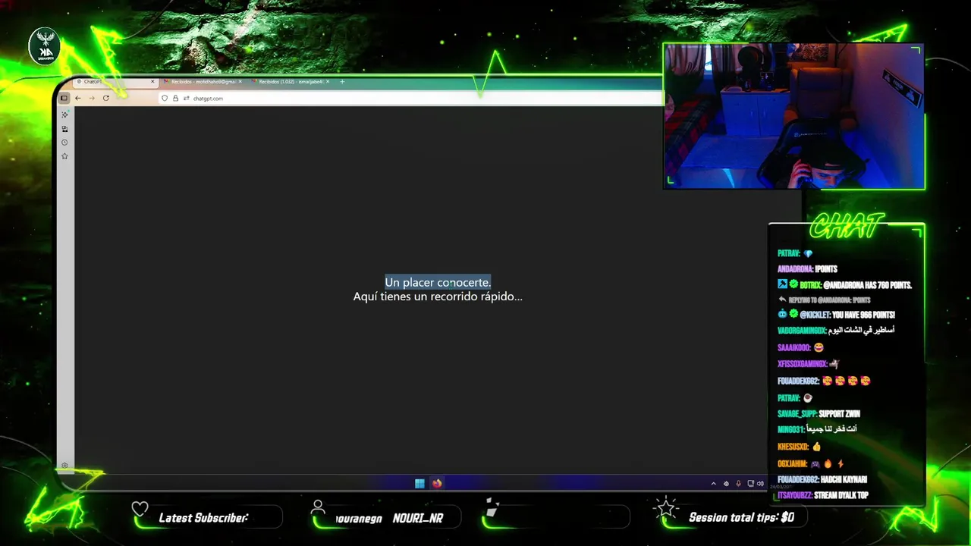
Task: Switch to the ChatGPT tab
Action: (x=114, y=81)
